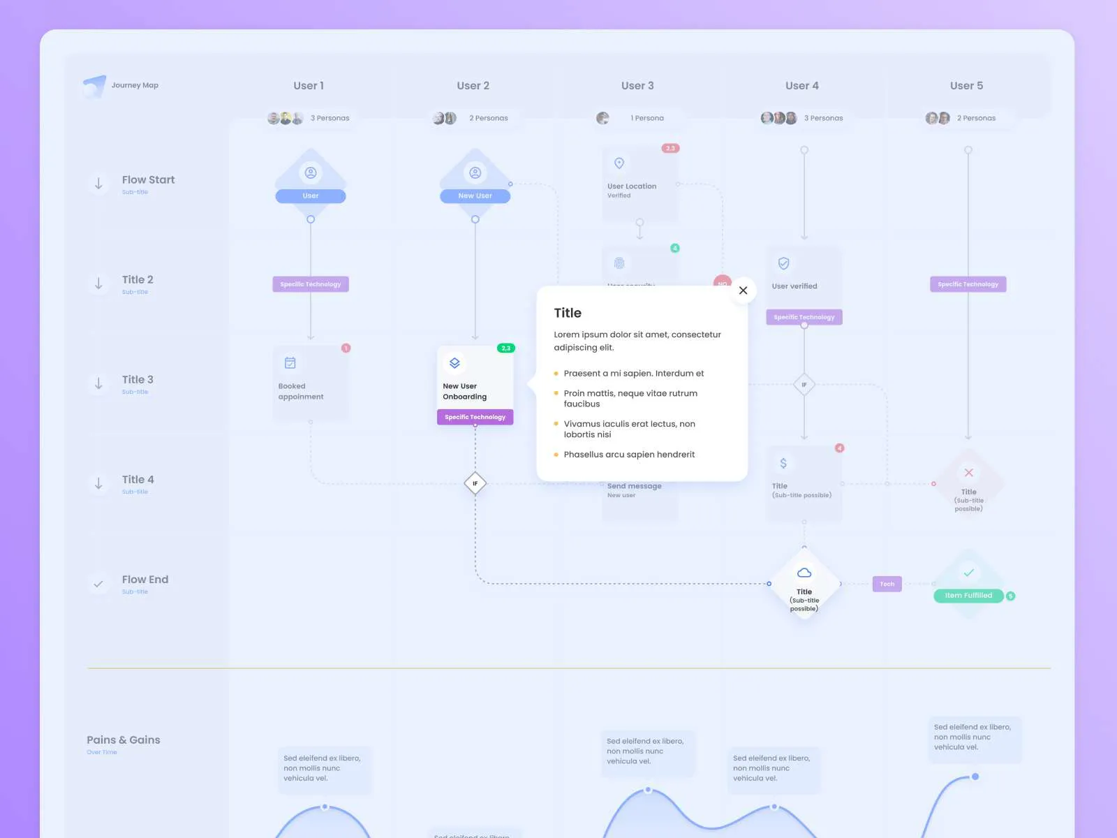The image size is (1117, 838).
Task: Expand the IF node in User 4 column
Action: tap(804, 383)
